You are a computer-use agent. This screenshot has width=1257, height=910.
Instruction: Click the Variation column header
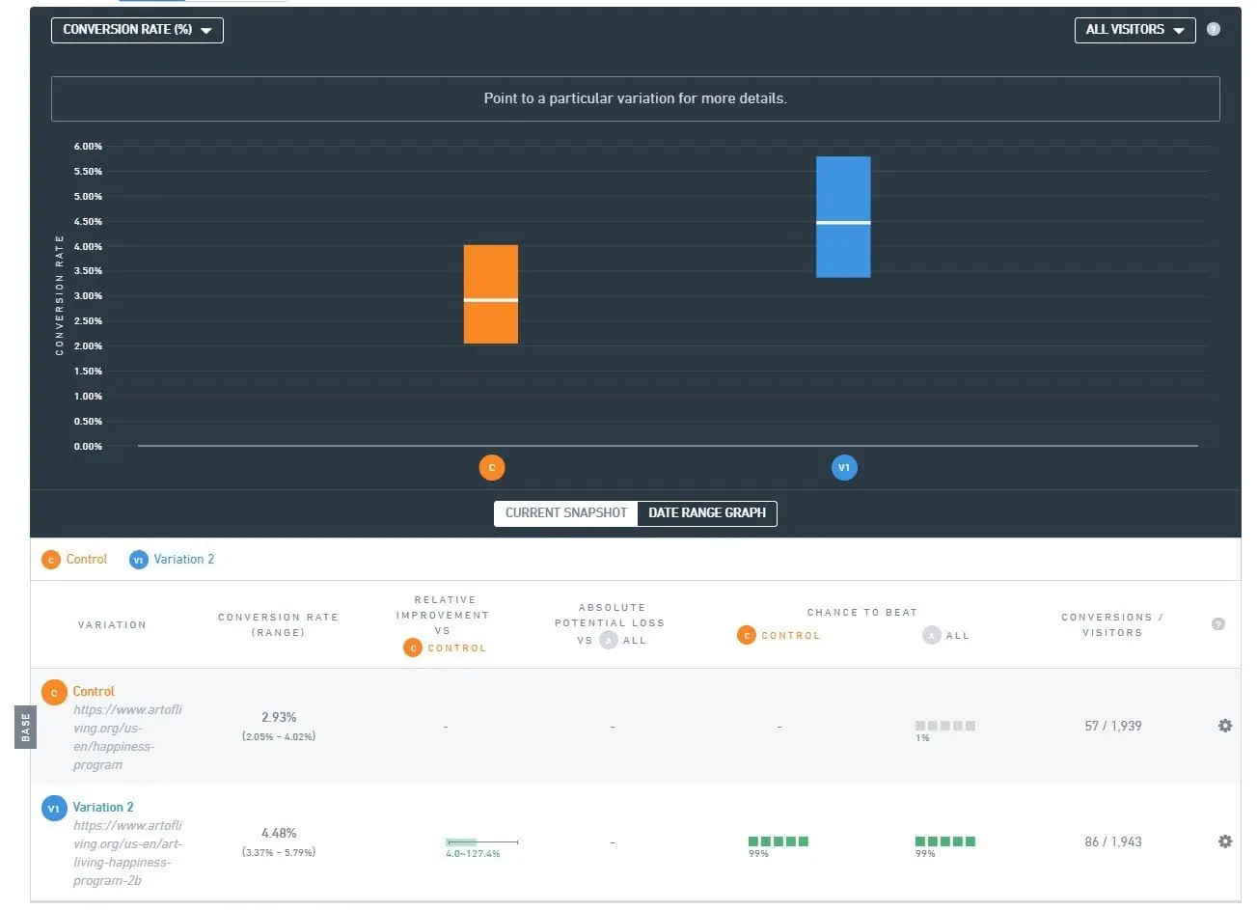112,625
